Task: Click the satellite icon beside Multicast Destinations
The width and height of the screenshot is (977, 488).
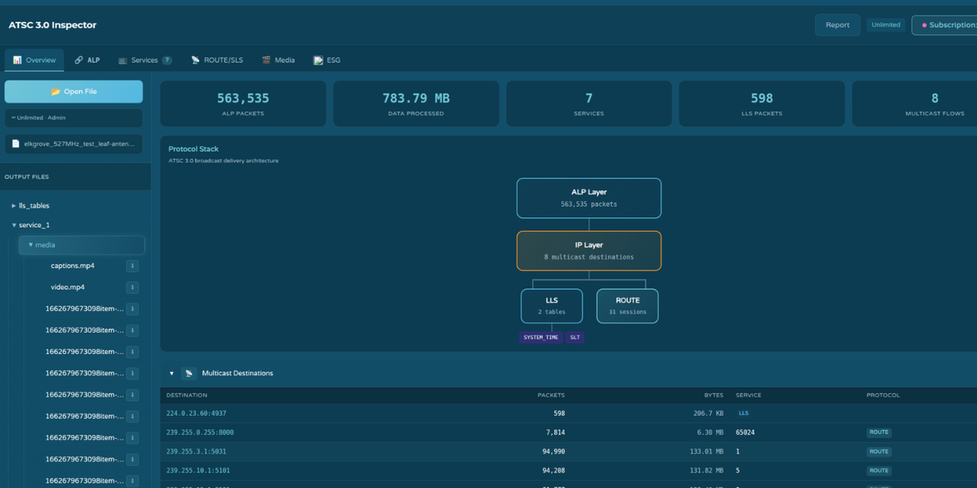Action: (x=189, y=373)
